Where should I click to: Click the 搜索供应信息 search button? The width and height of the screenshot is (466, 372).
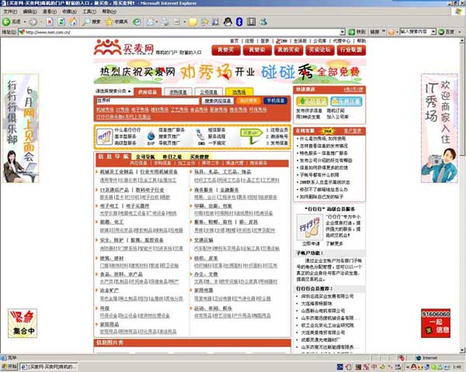217,101
